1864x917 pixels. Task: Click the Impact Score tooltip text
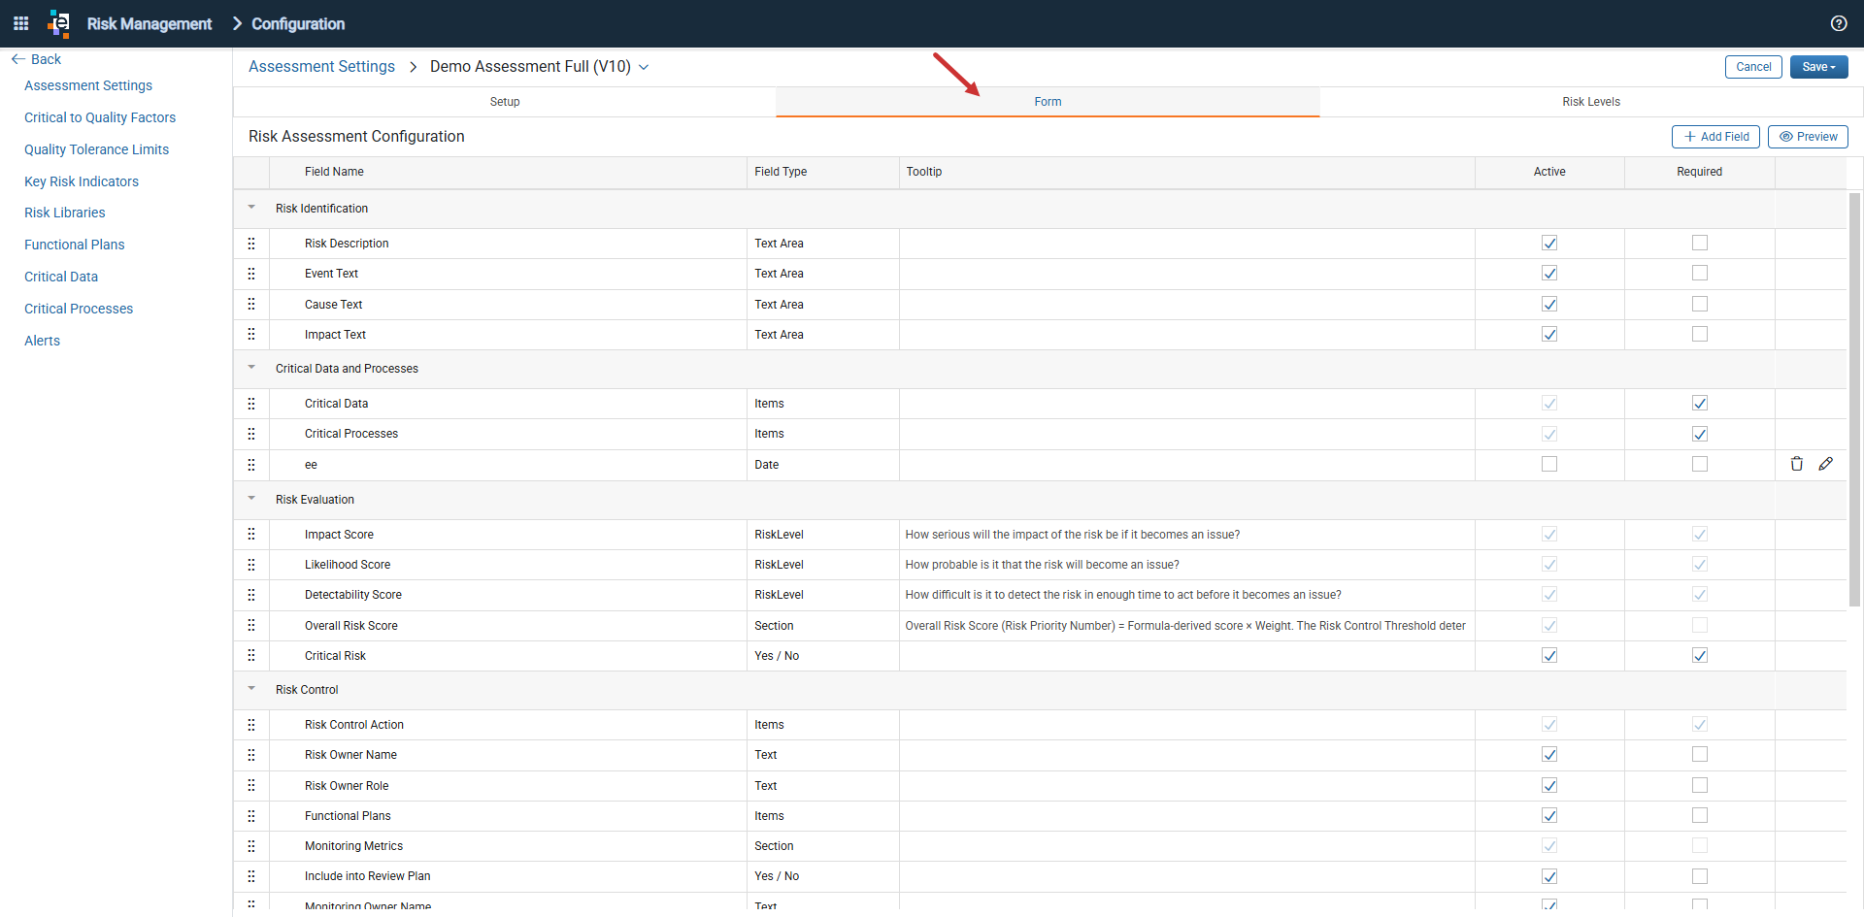[x=1072, y=535]
